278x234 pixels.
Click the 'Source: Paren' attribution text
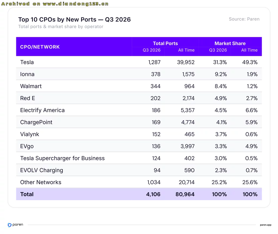(x=244, y=19)
